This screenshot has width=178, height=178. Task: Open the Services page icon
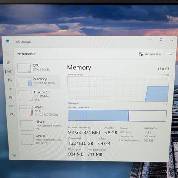12,115
